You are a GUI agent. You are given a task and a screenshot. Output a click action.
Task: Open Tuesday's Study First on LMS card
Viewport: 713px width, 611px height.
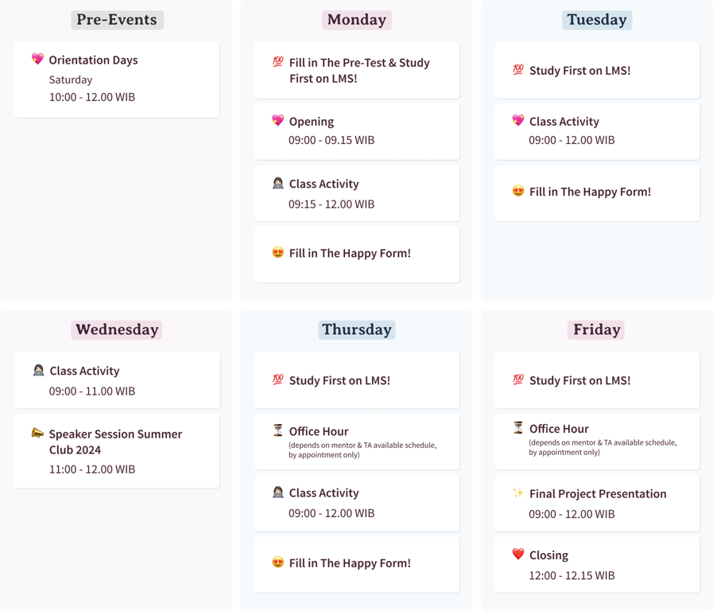pyautogui.click(x=597, y=70)
